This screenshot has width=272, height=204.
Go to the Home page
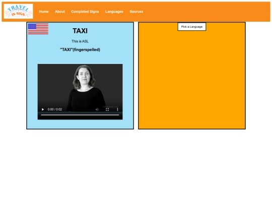(x=44, y=12)
